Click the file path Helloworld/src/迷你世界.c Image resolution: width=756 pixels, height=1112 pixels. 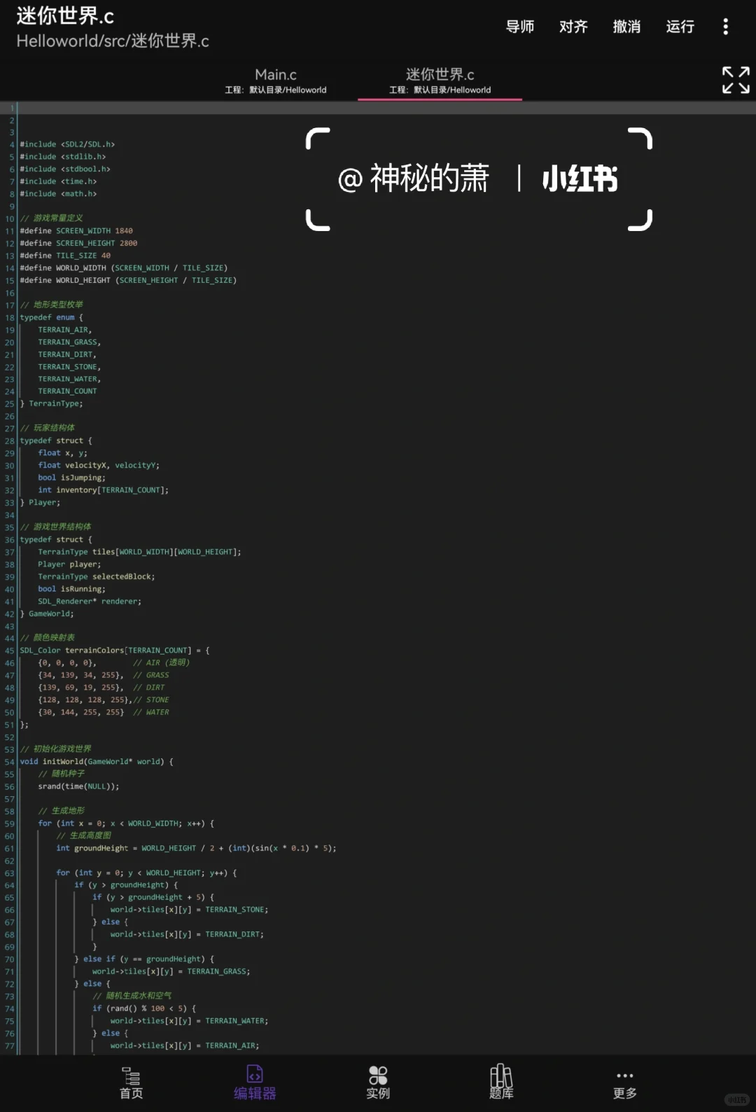tap(113, 41)
